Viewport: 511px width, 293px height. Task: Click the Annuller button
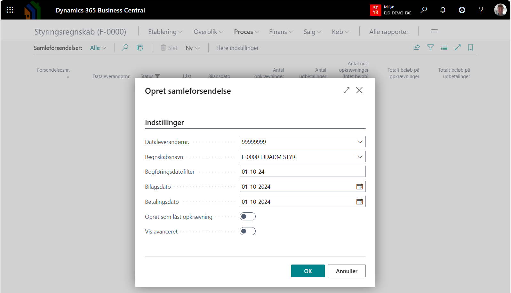coord(346,271)
